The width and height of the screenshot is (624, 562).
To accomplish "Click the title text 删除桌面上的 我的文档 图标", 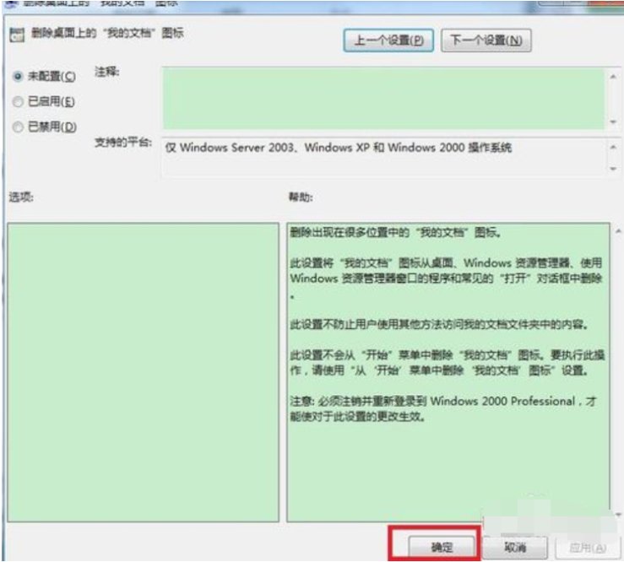I will pos(107,33).
